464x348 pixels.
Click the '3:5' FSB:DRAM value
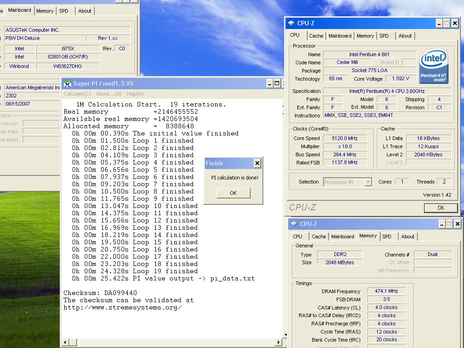(x=387, y=299)
